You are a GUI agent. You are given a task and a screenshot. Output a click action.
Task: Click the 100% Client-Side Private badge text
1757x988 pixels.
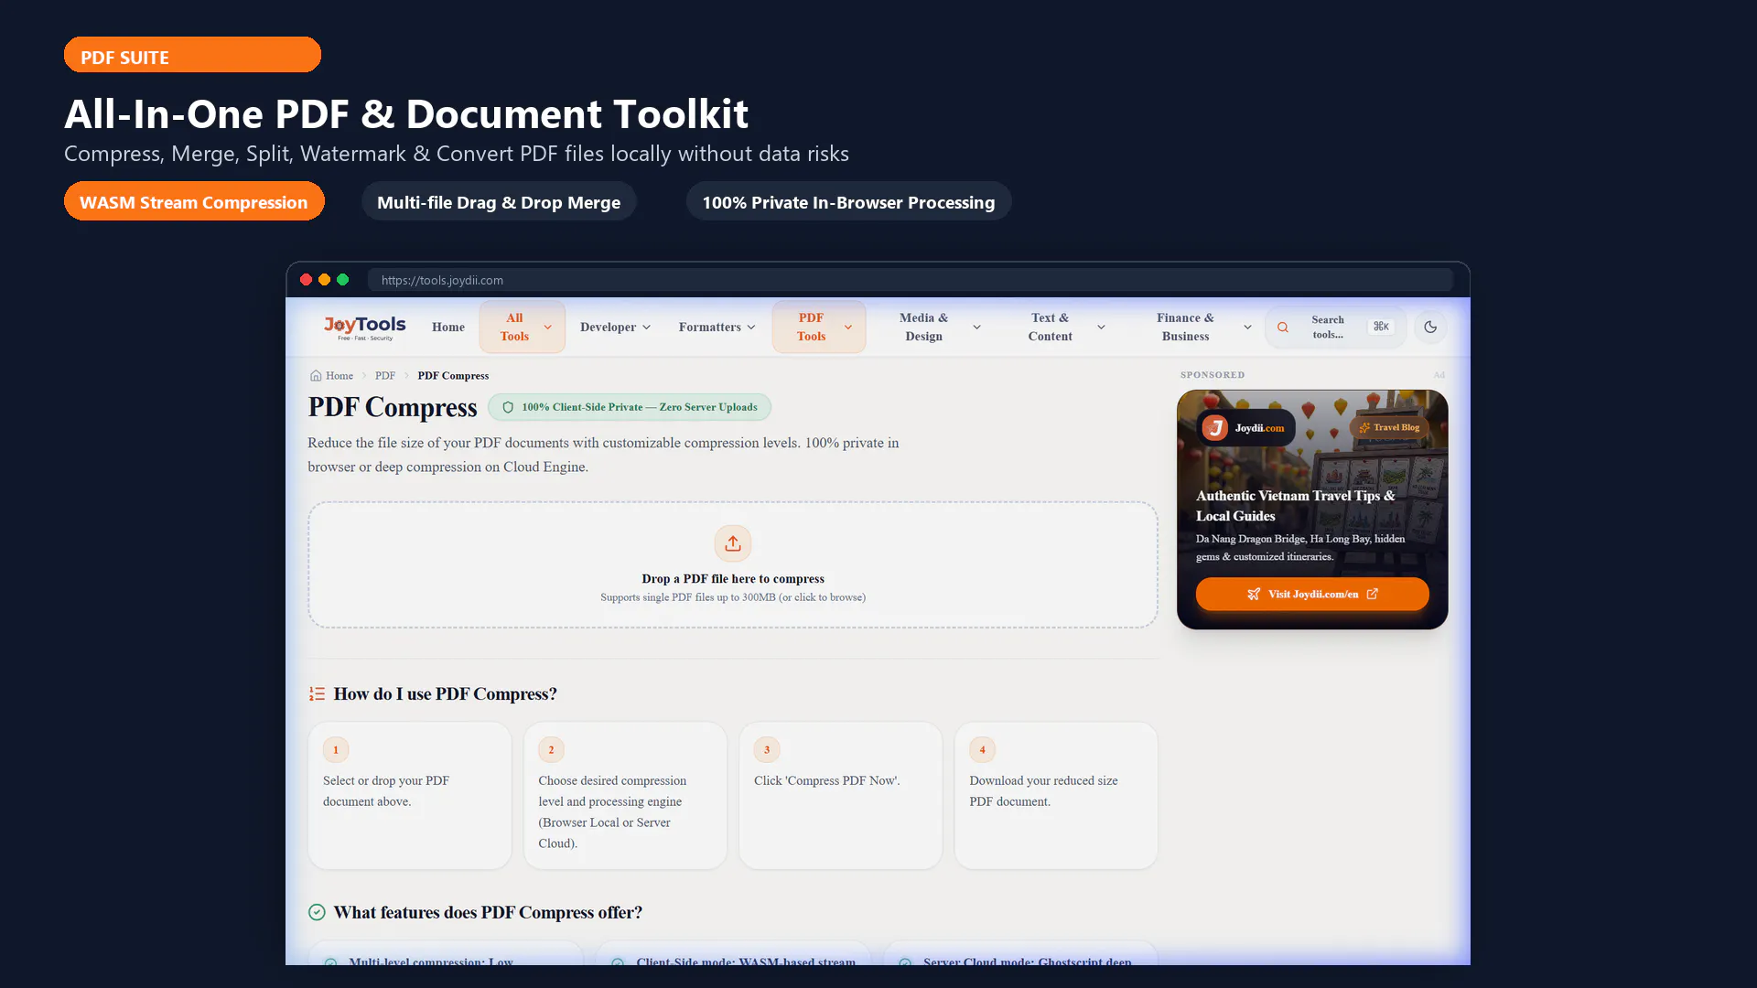point(640,407)
